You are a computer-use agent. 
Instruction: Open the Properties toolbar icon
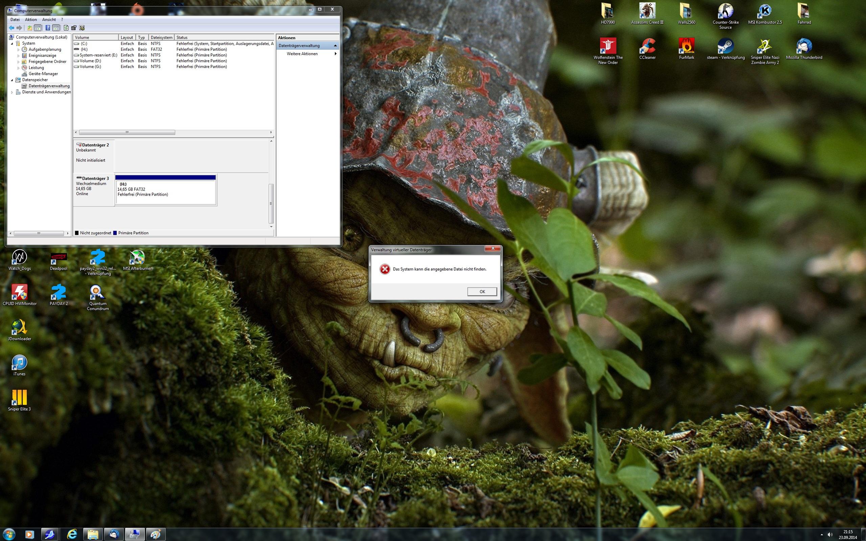coord(74,28)
